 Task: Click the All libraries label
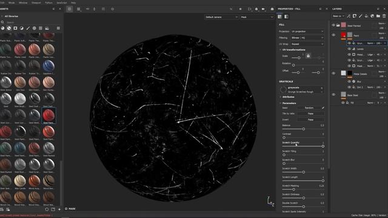coord(12,16)
